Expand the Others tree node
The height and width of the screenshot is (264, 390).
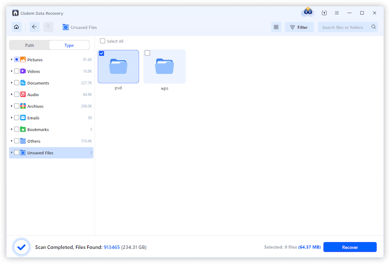coord(11,141)
